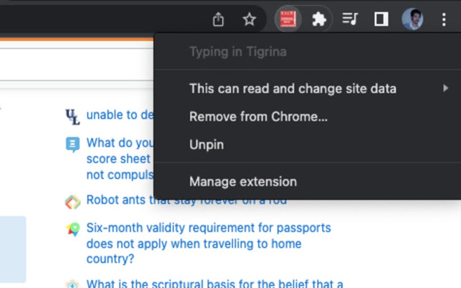Open the media controls toolbar icon
461x288 pixels.
click(x=348, y=19)
